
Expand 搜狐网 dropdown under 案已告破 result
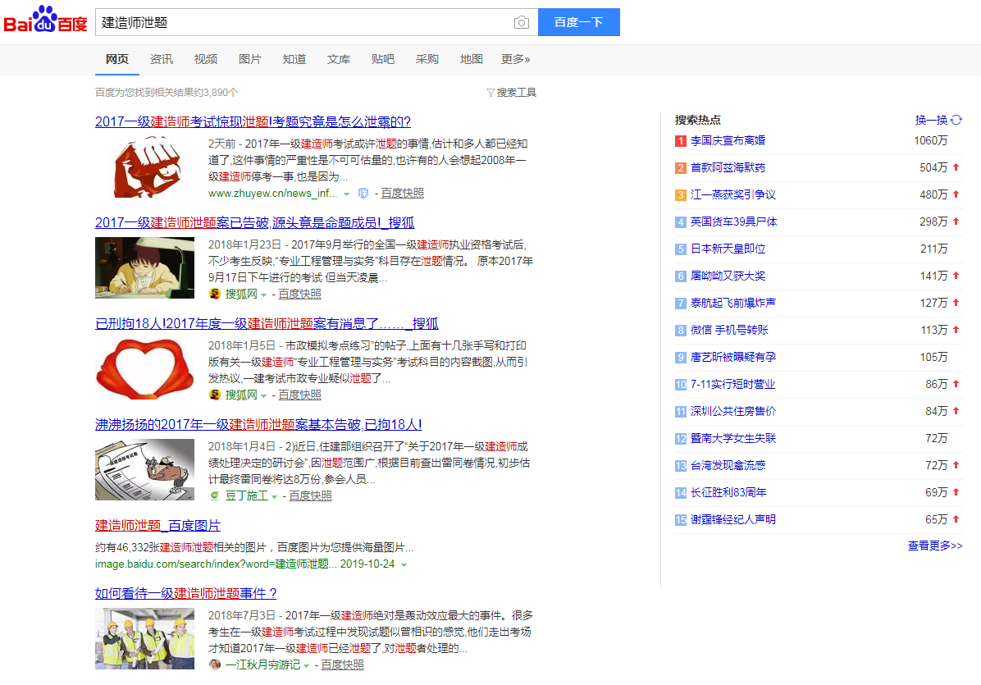(x=264, y=295)
